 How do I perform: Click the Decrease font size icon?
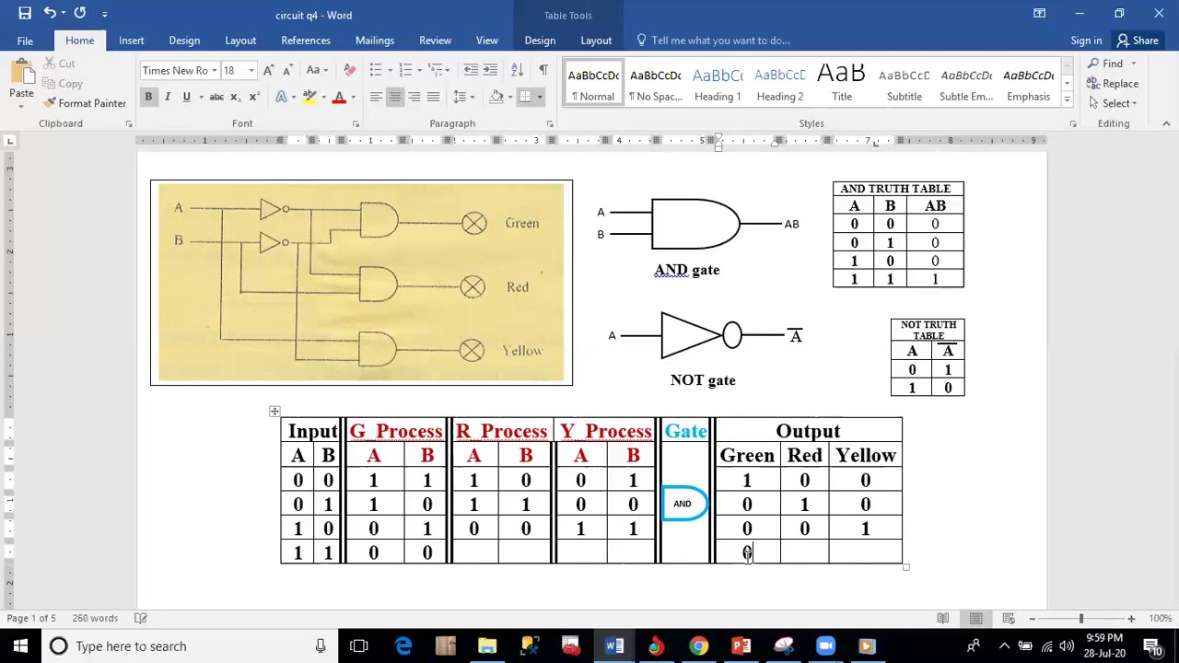click(286, 70)
